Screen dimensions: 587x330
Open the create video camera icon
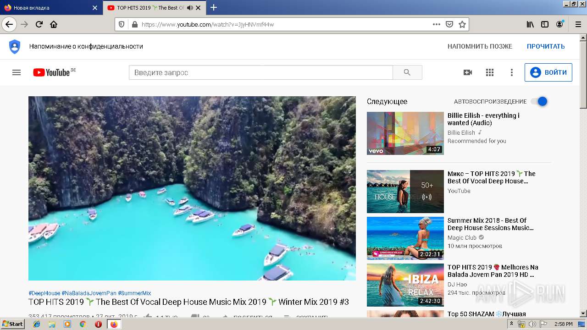tap(468, 72)
